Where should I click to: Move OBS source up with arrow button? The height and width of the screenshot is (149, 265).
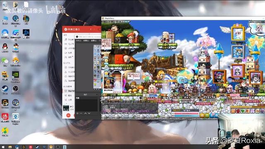[85, 113]
